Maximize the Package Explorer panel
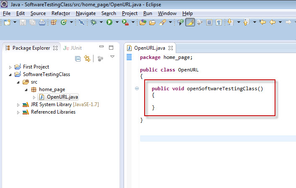Viewport: 296px width, 188px height. click(111, 48)
